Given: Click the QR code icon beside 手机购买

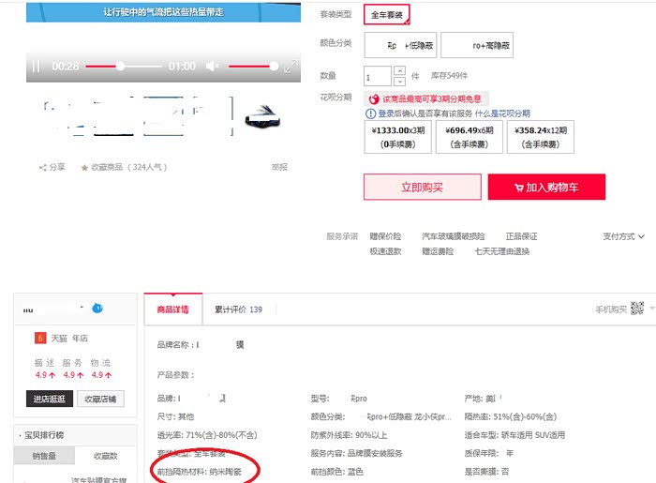Looking at the screenshot, I should (x=637, y=309).
